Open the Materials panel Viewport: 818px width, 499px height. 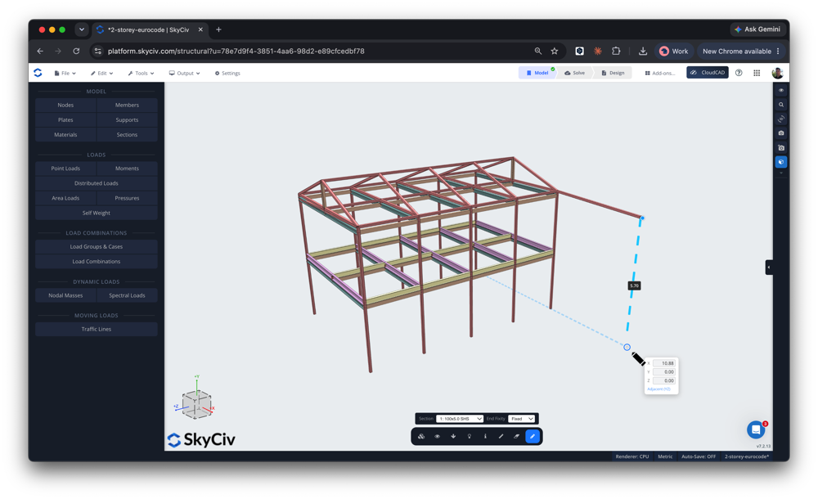point(65,135)
